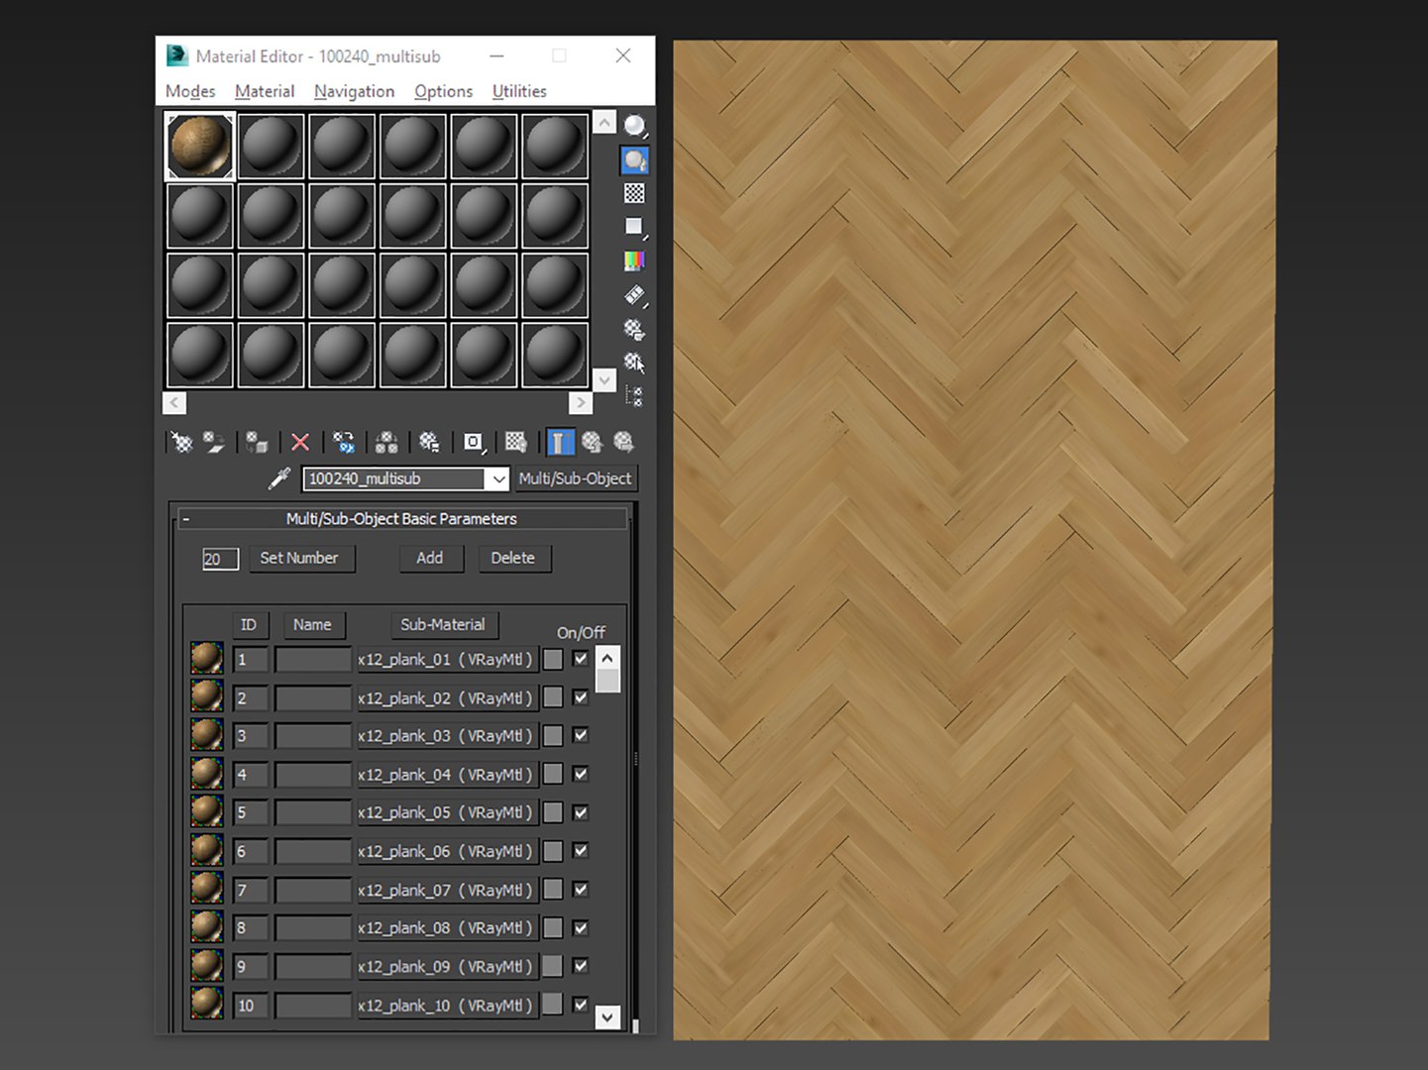Open the Utilities menu
This screenshot has width=1428, height=1070.
519,91
